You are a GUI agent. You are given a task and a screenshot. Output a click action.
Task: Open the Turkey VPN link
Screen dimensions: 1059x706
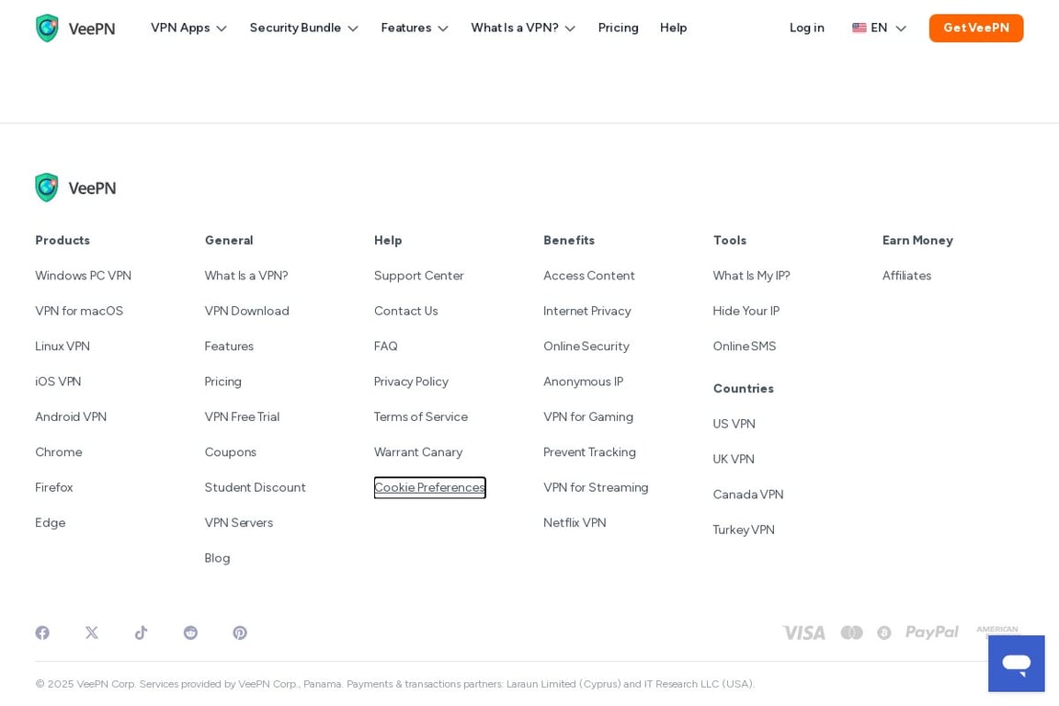pyautogui.click(x=744, y=529)
